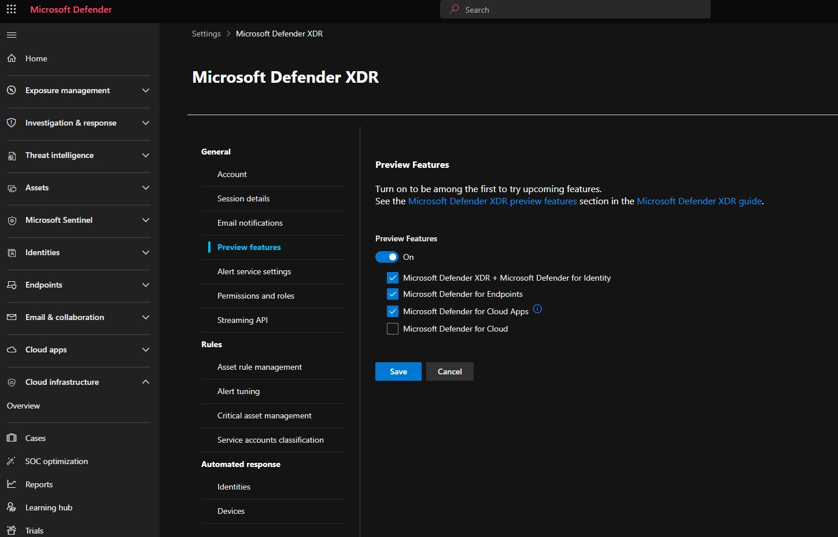Select Alert tuning under Rules
Image resolution: width=838 pixels, height=537 pixels.
click(238, 391)
